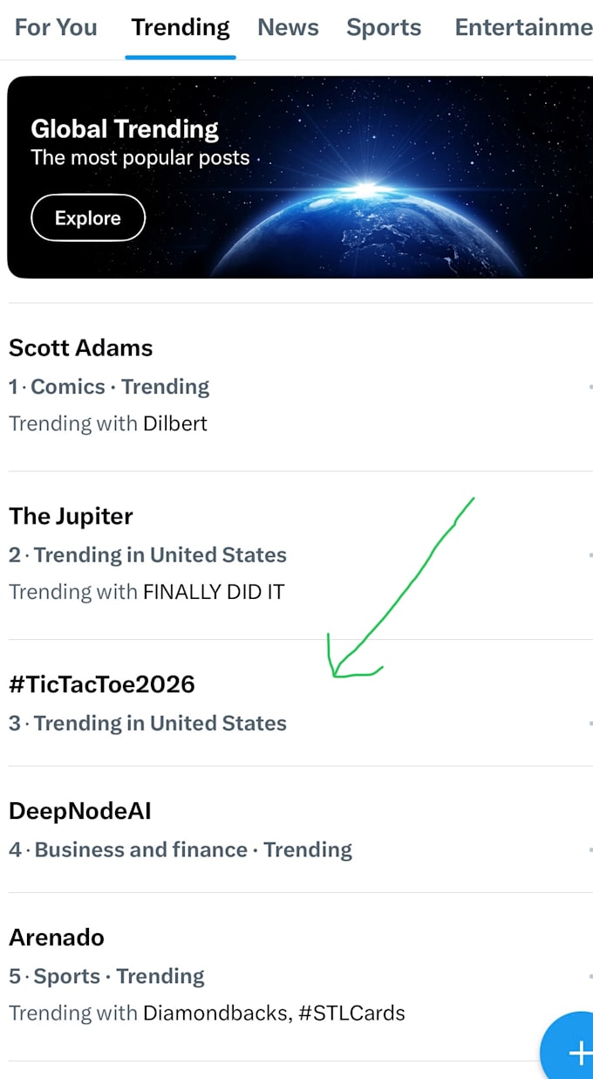This screenshot has height=1079, width=593.
Task: Open more options for Scott Adams trend
Action: pos(590,386)
